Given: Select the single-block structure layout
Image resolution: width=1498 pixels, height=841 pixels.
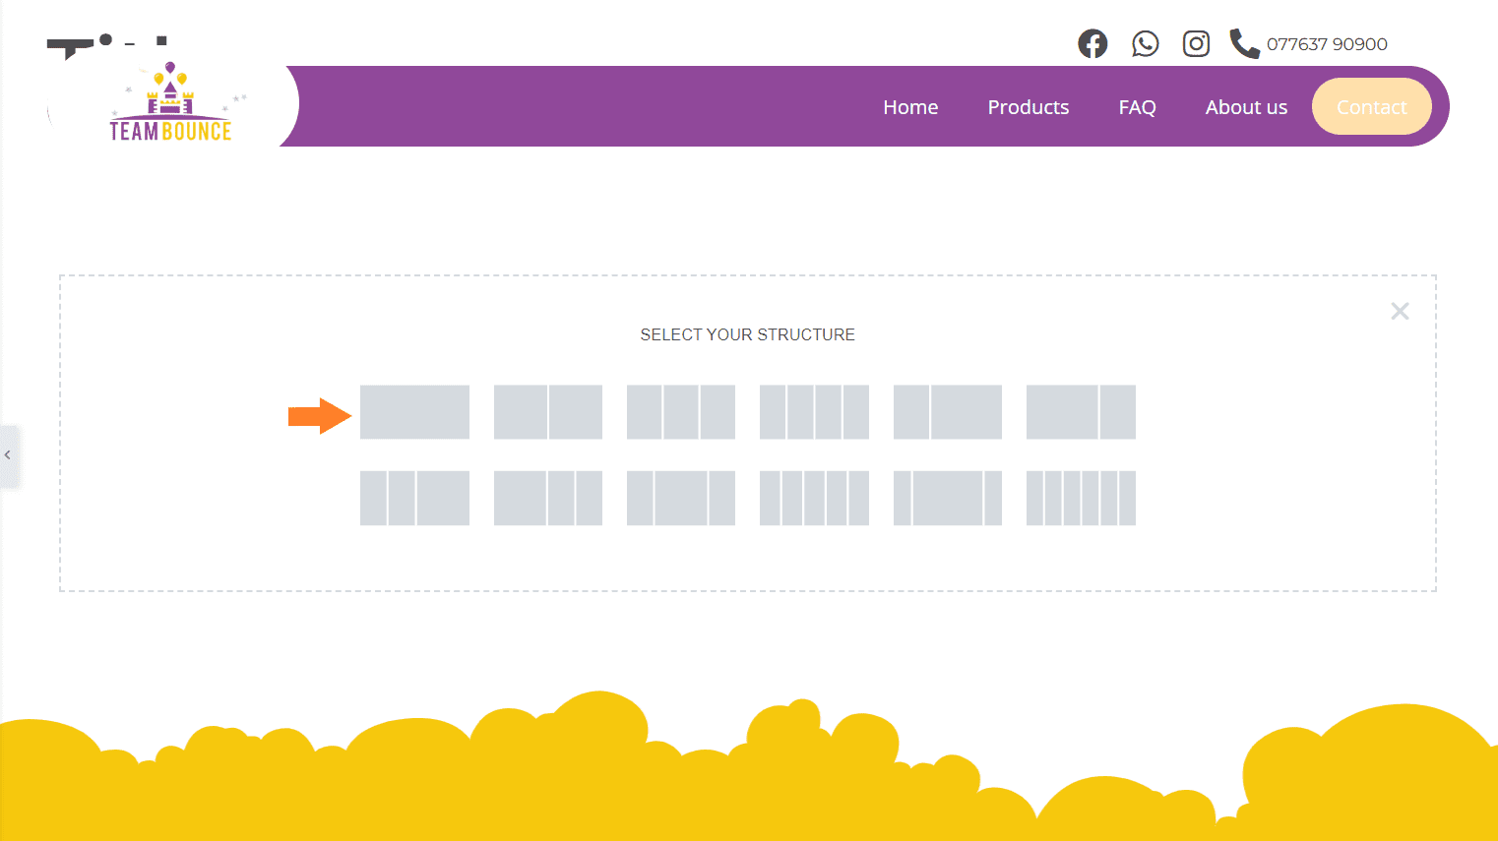Looking at the screenshot, I should pyautogui.click(x=414, y=412).
